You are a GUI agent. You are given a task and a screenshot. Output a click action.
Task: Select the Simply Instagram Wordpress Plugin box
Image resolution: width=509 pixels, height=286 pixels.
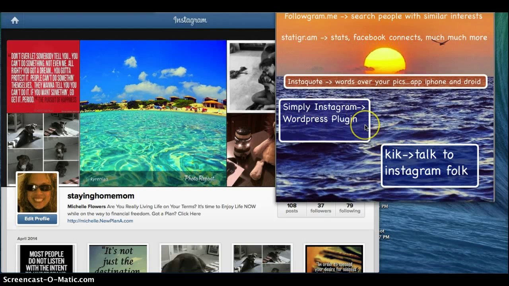pyautogui.click(x=324, y=121)
